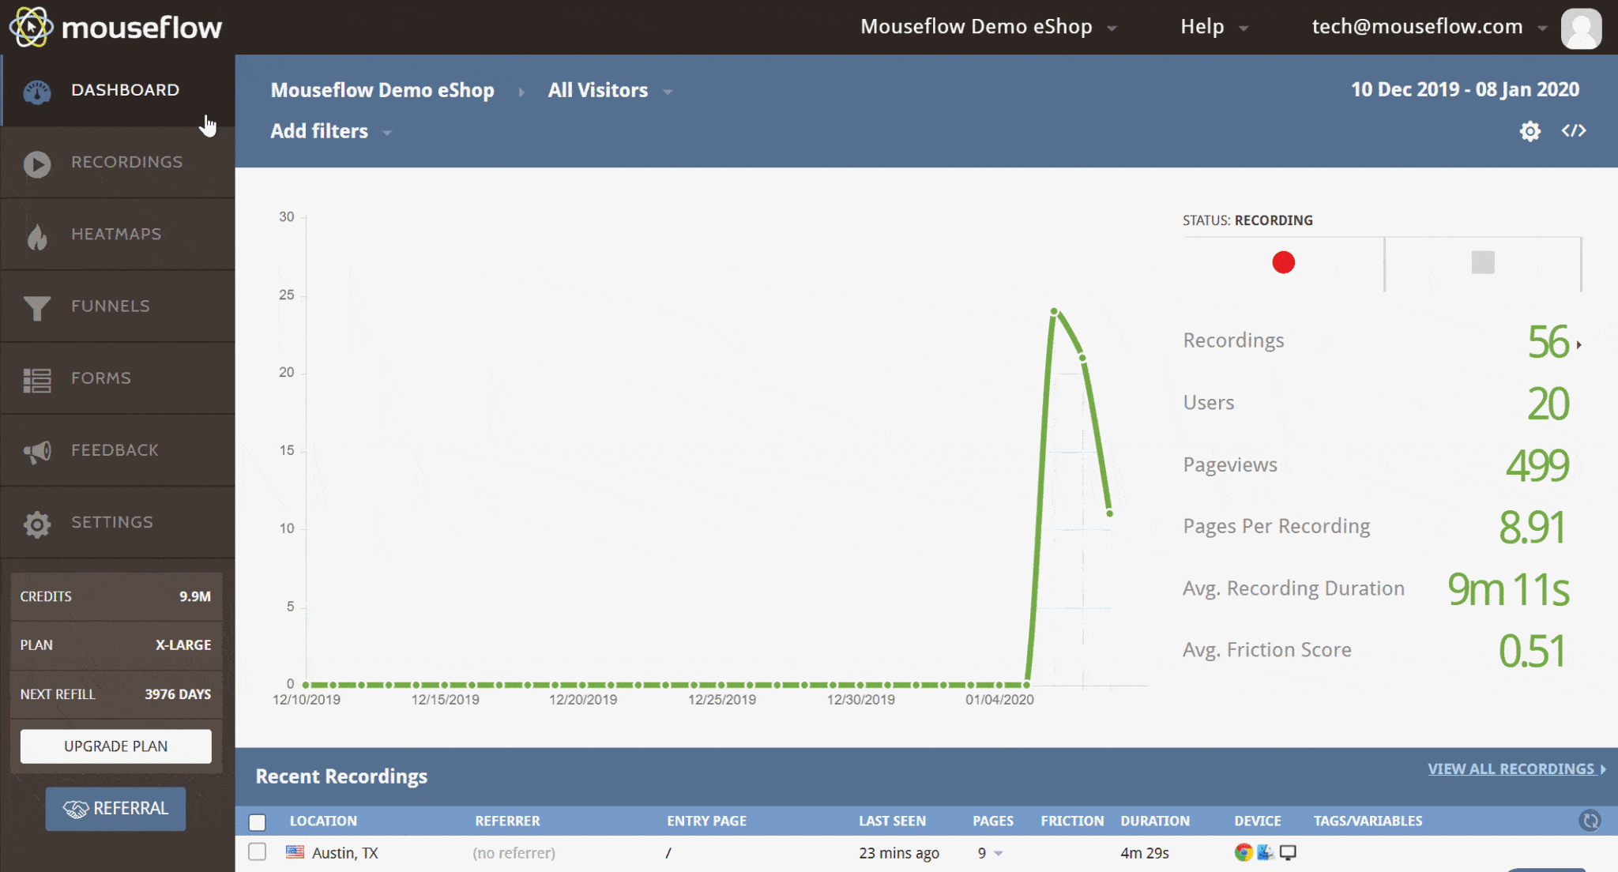This screenshot has width=1618, height=872.
Task: Expand Mouseflow Demo eShop site selector in top bar
Action: coord(988,27)
